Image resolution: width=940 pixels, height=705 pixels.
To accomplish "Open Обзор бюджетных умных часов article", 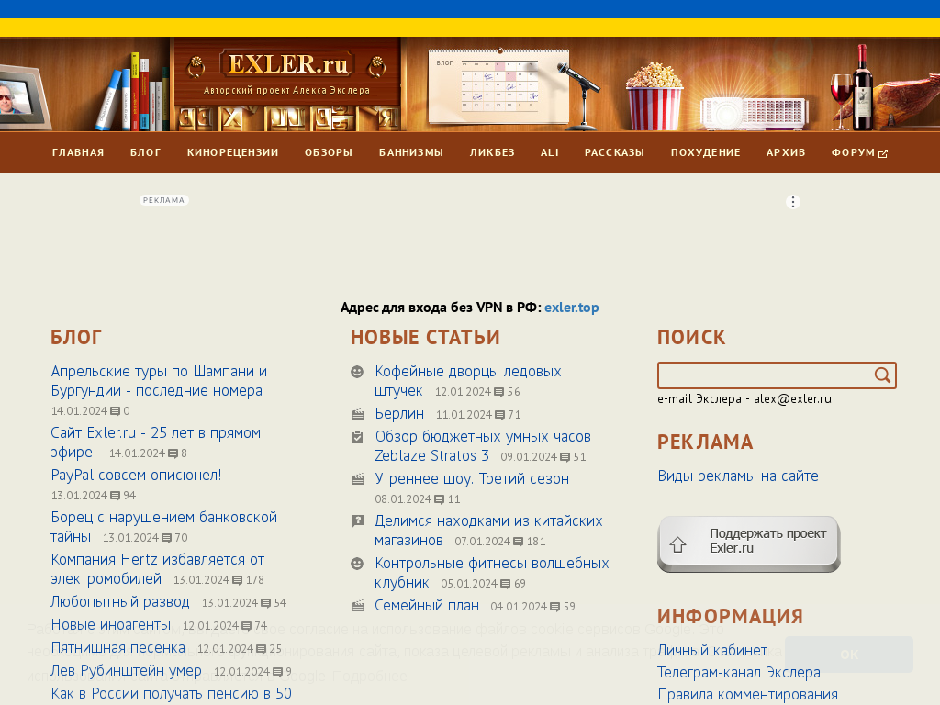I will (483, 447).
